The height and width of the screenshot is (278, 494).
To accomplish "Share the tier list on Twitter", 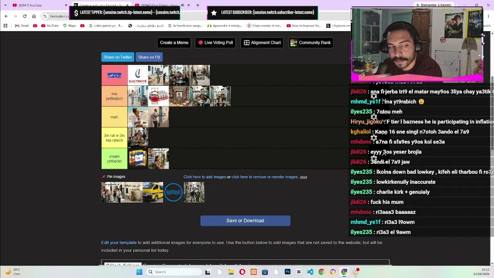I will coord(118,57).
